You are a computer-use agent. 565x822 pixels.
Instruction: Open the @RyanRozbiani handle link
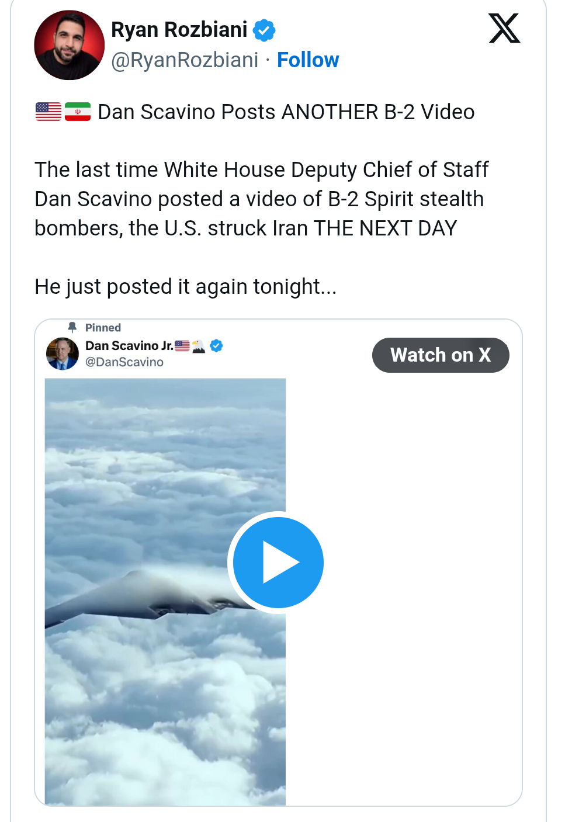[185, 60]
